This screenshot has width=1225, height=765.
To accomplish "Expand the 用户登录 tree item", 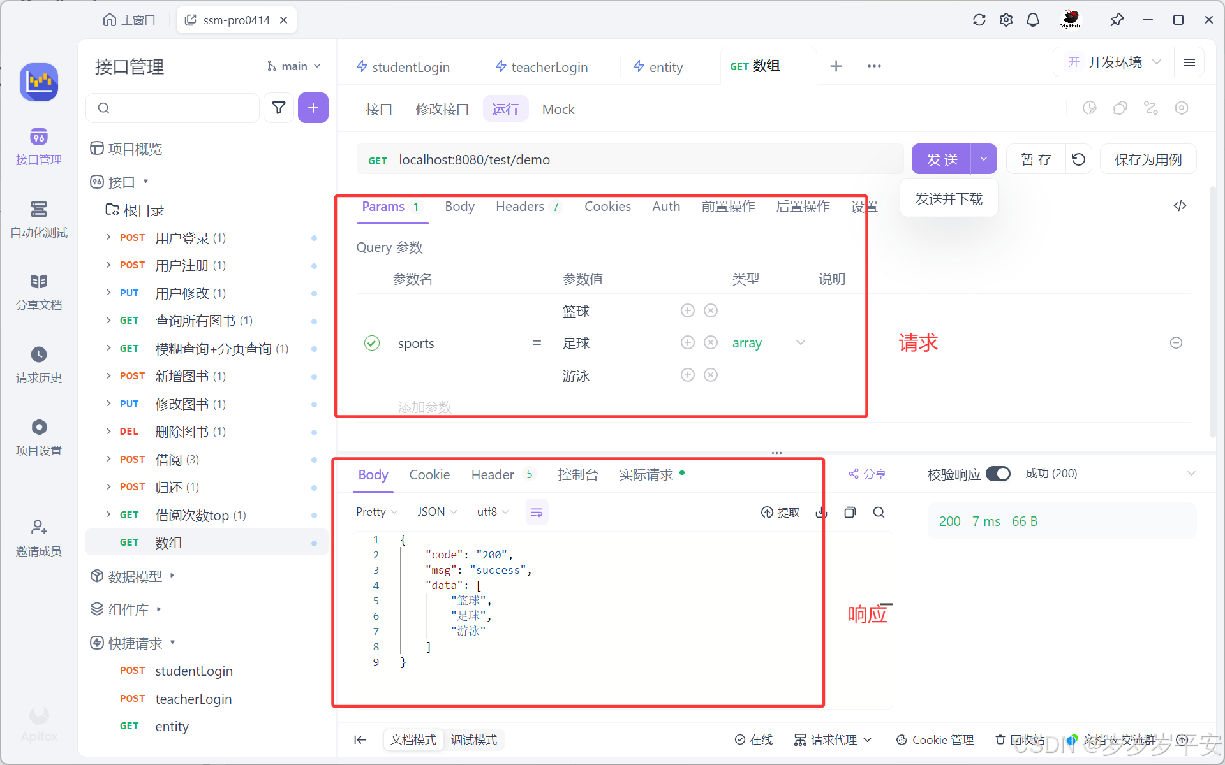I will click(x=108, y=238).
